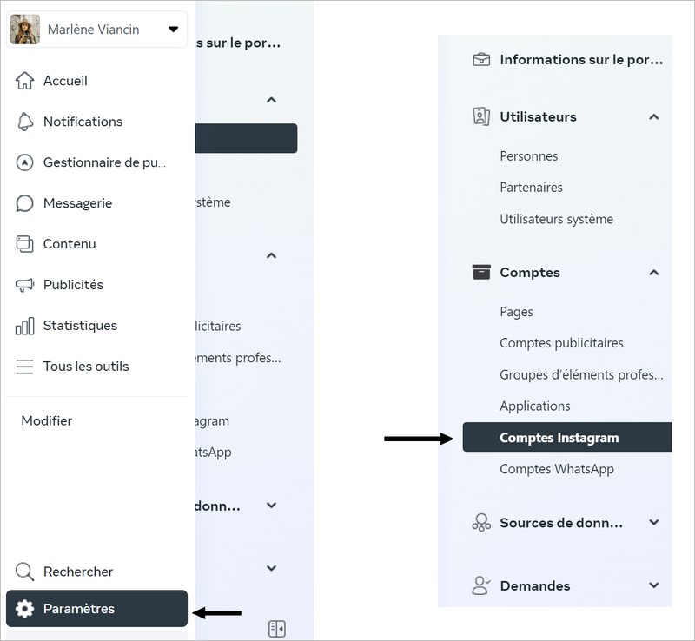Click the Accueil home icon
The height and width of the screenshot is (641, 695).
(x=25, y=81)
